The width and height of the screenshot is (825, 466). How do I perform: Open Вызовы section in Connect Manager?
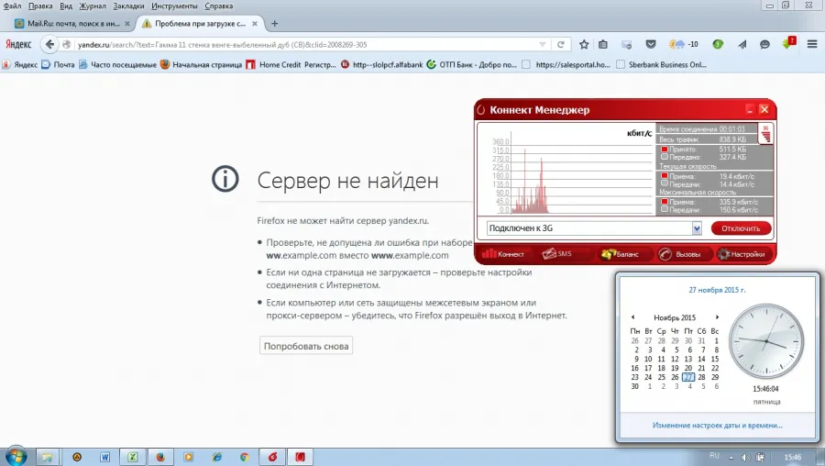tap(680, 254)
